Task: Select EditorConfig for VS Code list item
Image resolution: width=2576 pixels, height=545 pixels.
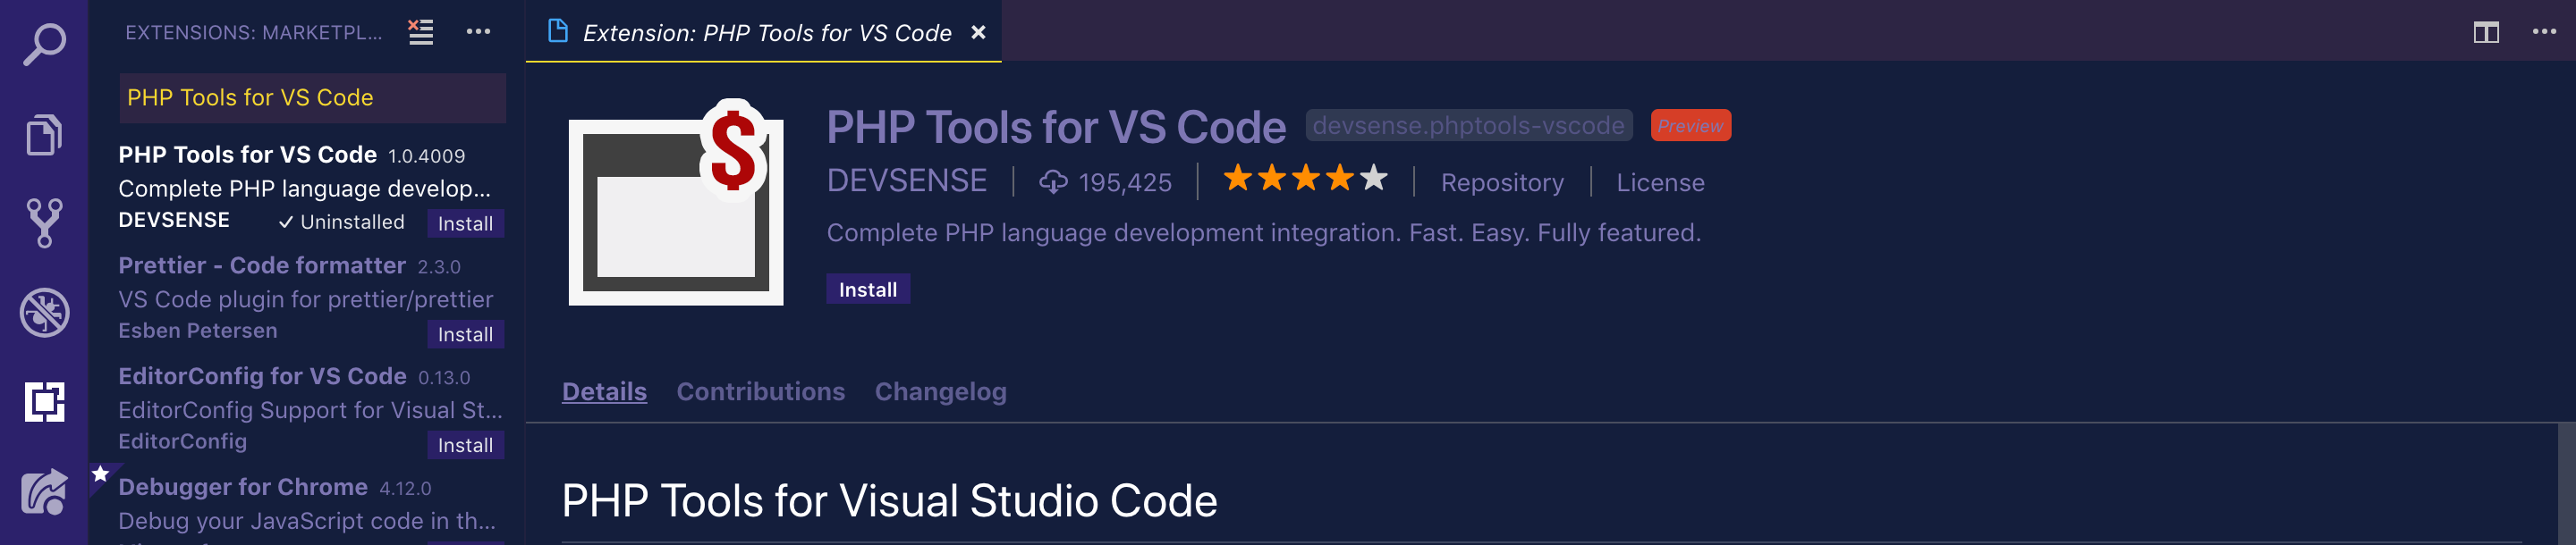Action: pyautogui.click(x=306, y=409)
